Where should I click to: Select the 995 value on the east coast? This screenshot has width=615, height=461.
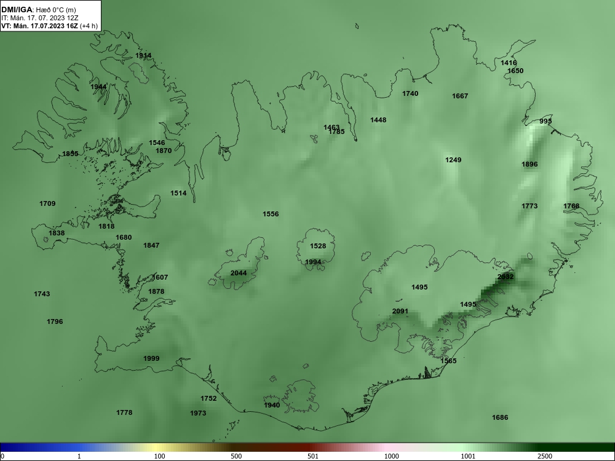pyautogui.click(x=546, y=121)
